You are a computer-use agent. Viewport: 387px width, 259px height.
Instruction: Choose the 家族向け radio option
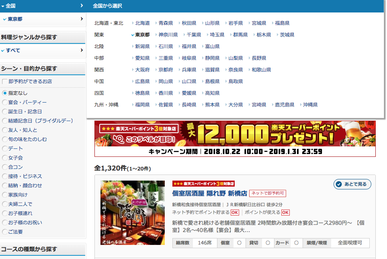[5, 195]
